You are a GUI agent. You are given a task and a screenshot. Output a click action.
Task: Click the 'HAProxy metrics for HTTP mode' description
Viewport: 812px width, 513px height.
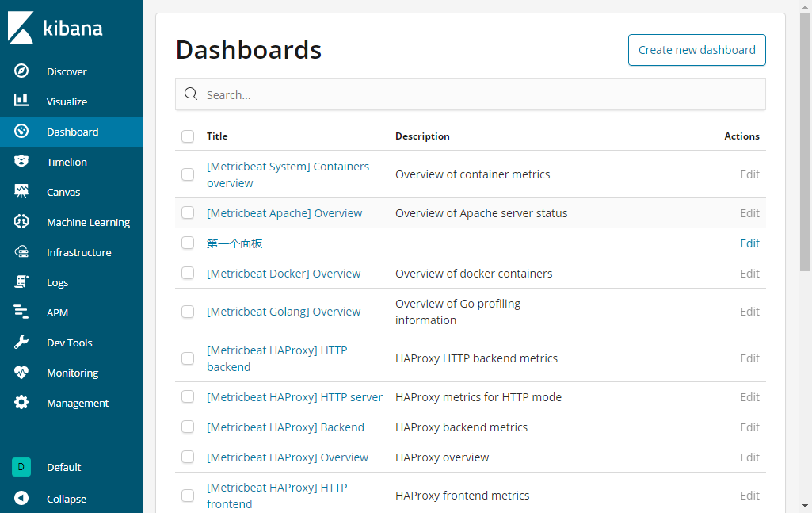(x=478, y=397)
